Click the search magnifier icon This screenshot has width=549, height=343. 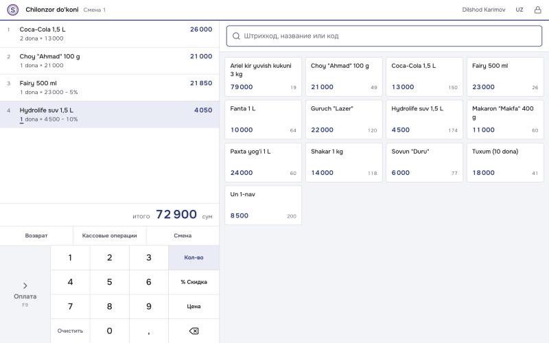pyautogui.click(x=236, y=36)
